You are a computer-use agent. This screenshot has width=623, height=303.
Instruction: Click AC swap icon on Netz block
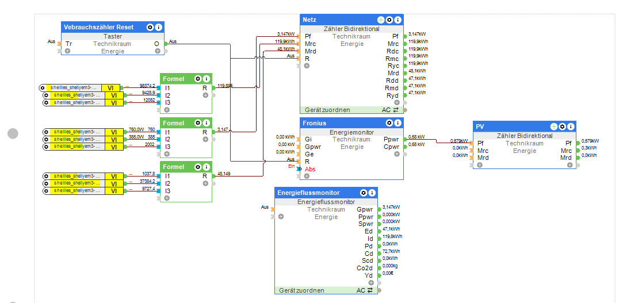point(396,110)
